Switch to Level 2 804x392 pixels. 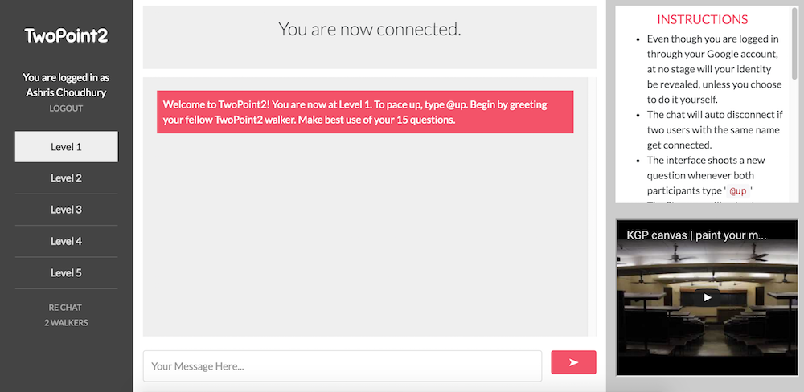(66, 178)
